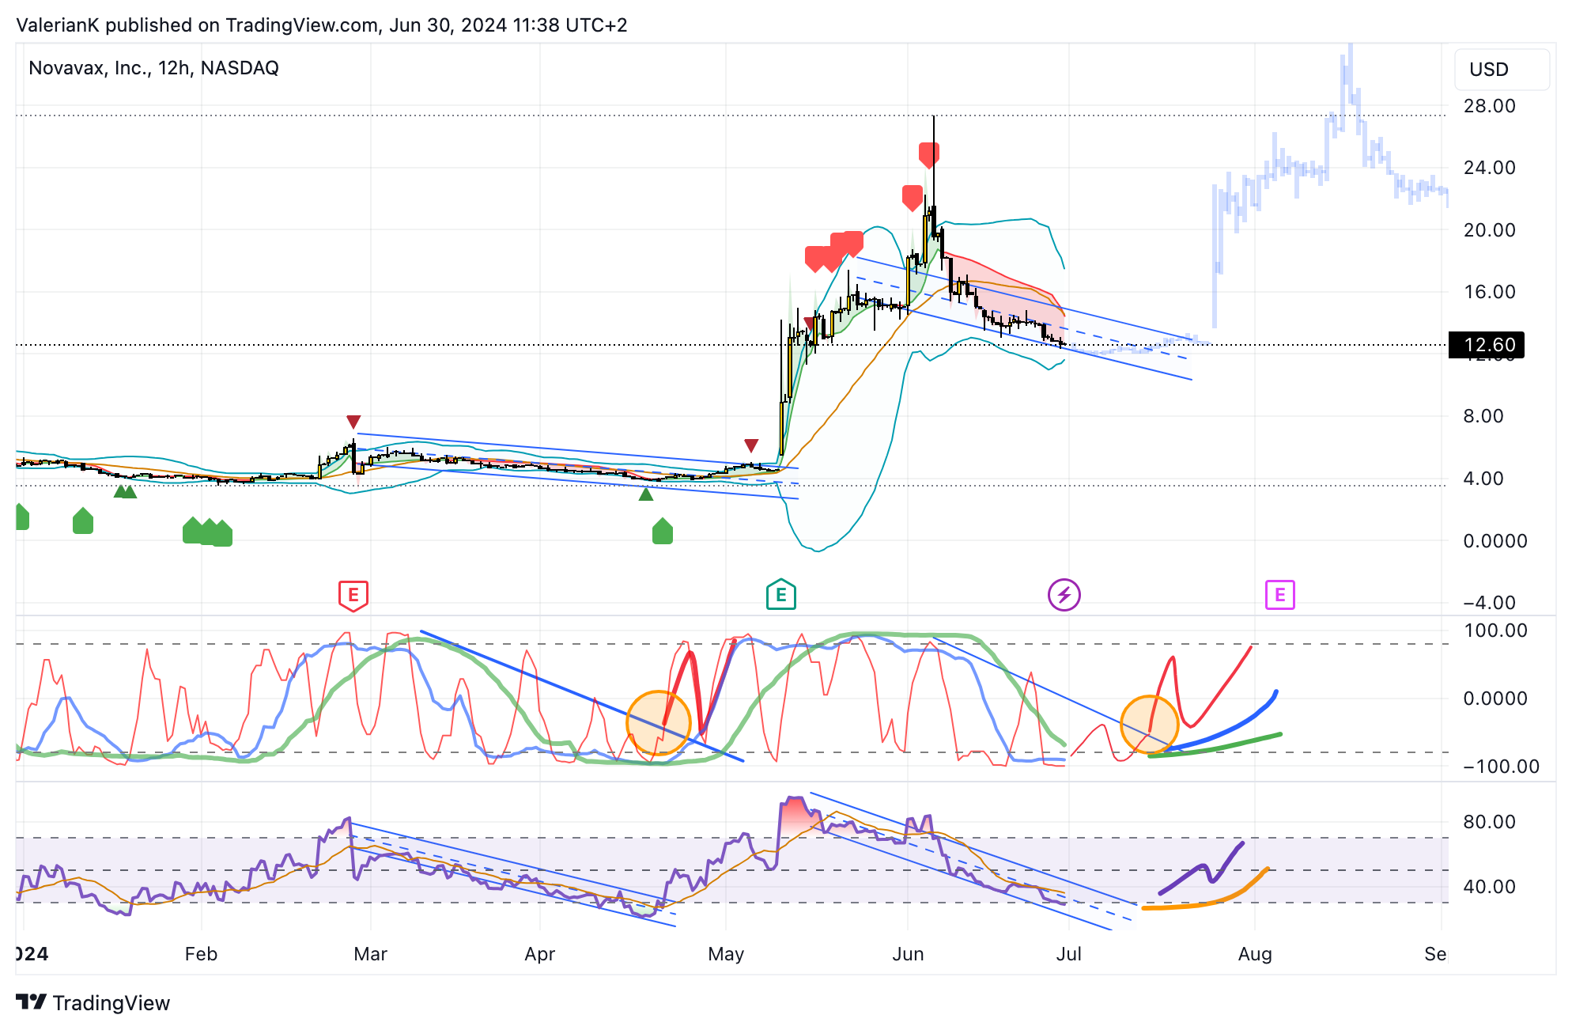Click the 100.00 oscillator axis label

[1496, 630]
